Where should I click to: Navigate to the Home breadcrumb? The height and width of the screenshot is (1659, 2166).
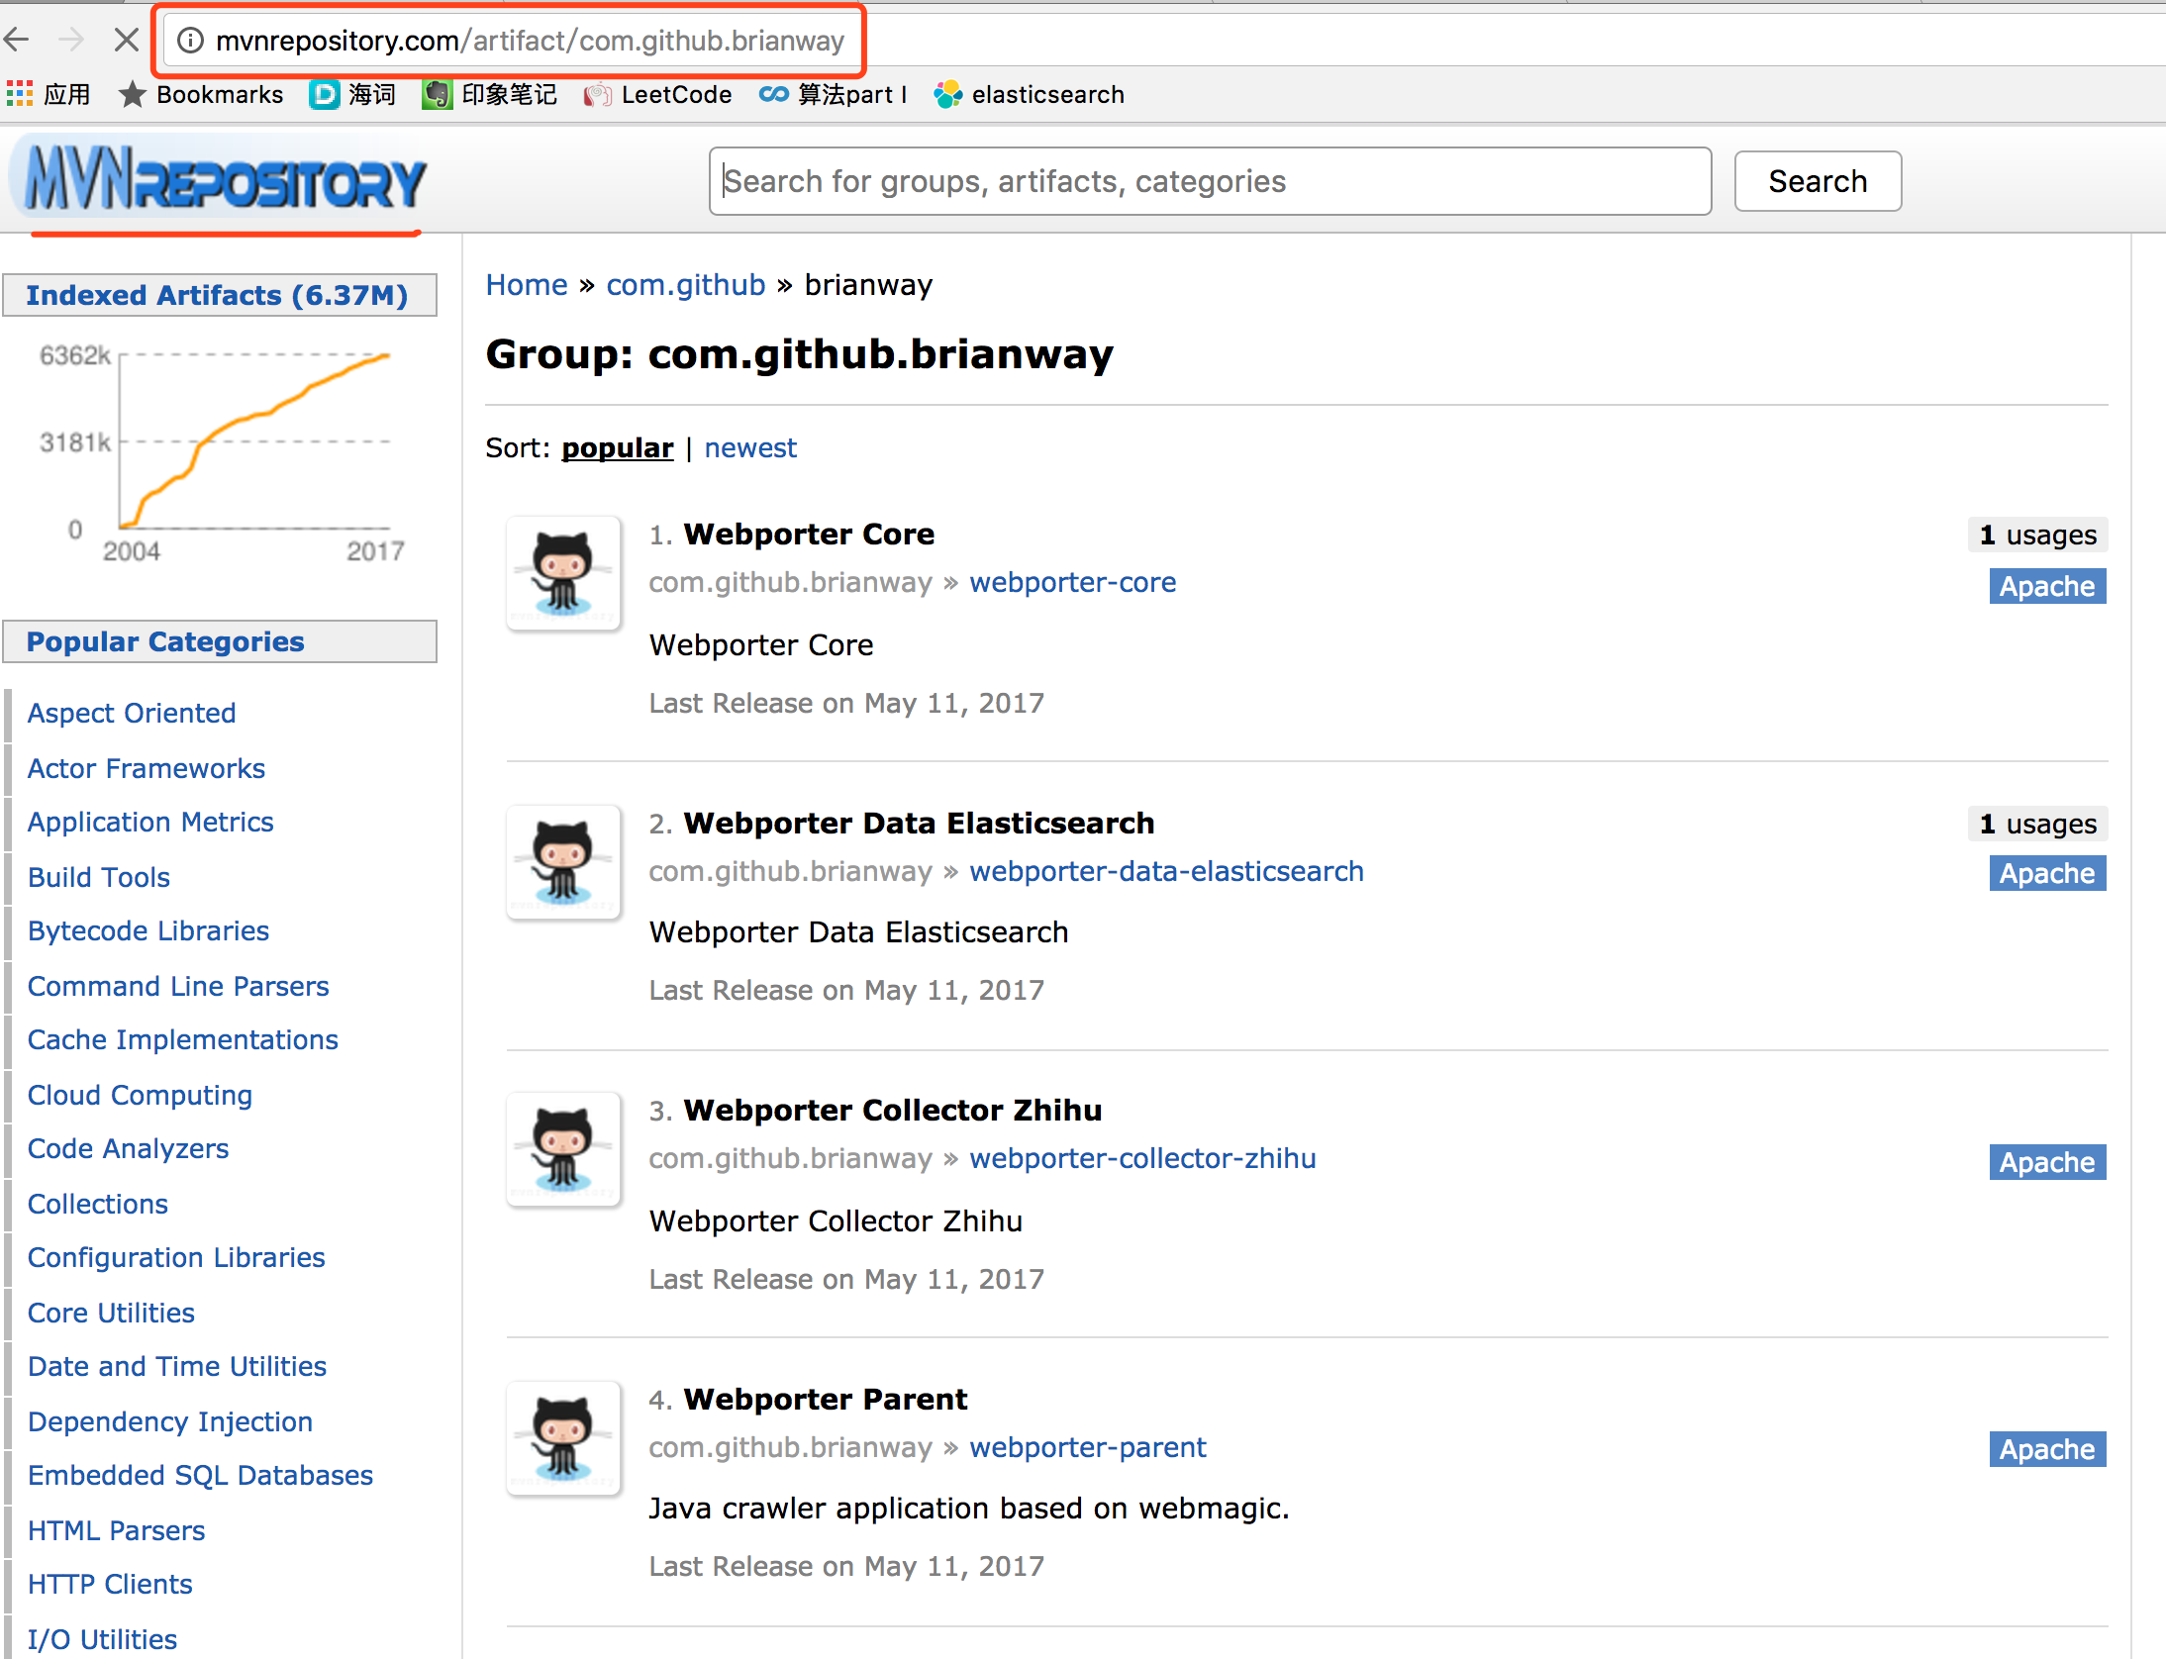click(x=526, y=284)
